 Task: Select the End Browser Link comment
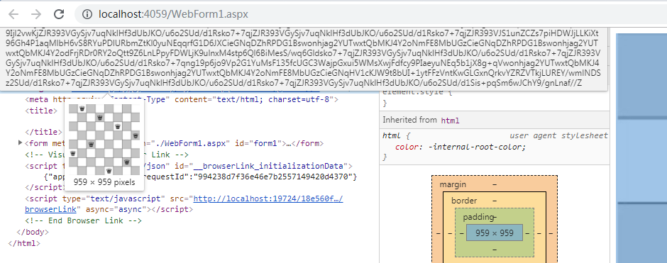[83, 220]
